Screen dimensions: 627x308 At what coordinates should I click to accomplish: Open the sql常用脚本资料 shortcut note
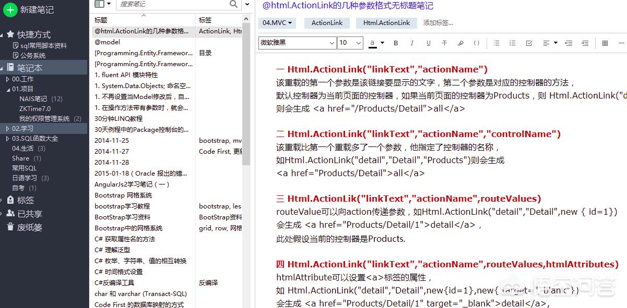coord(40,46)
